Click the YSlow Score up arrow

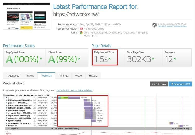click(79, 59)
